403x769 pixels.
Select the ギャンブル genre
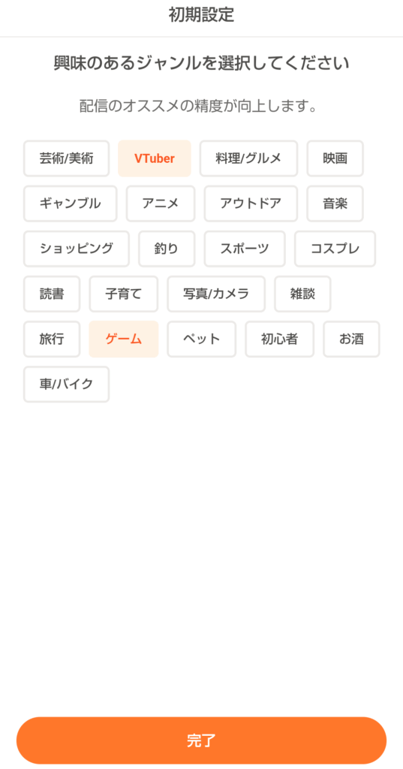70,204
